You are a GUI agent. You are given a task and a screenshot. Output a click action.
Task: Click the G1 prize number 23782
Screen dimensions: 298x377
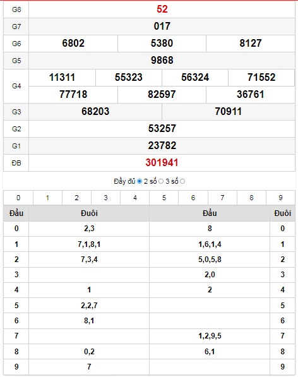point(162,146)
